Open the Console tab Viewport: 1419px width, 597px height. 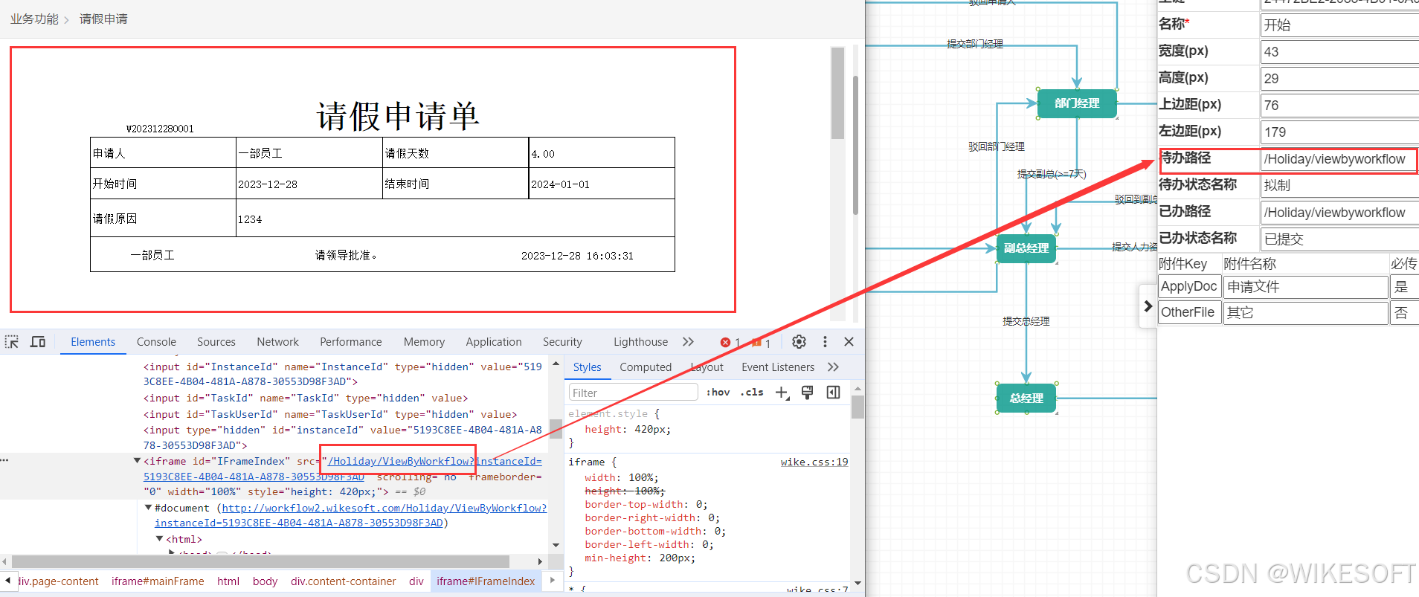[x=156, y=342]
